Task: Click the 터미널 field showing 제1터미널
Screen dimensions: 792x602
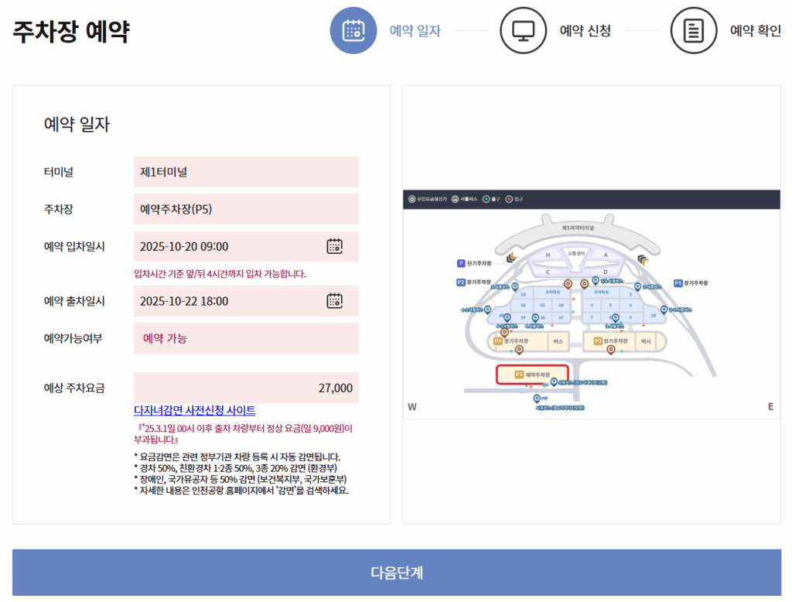Action: 246,172
